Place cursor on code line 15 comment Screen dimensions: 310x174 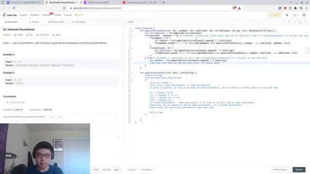pyautogui.click(x=184, y=63)
